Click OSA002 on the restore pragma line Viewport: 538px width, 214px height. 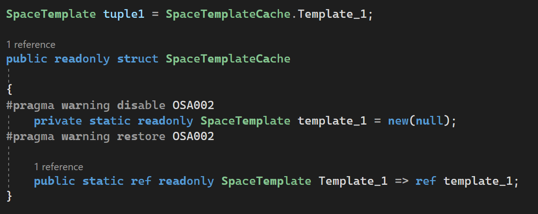tap(193, 136)
